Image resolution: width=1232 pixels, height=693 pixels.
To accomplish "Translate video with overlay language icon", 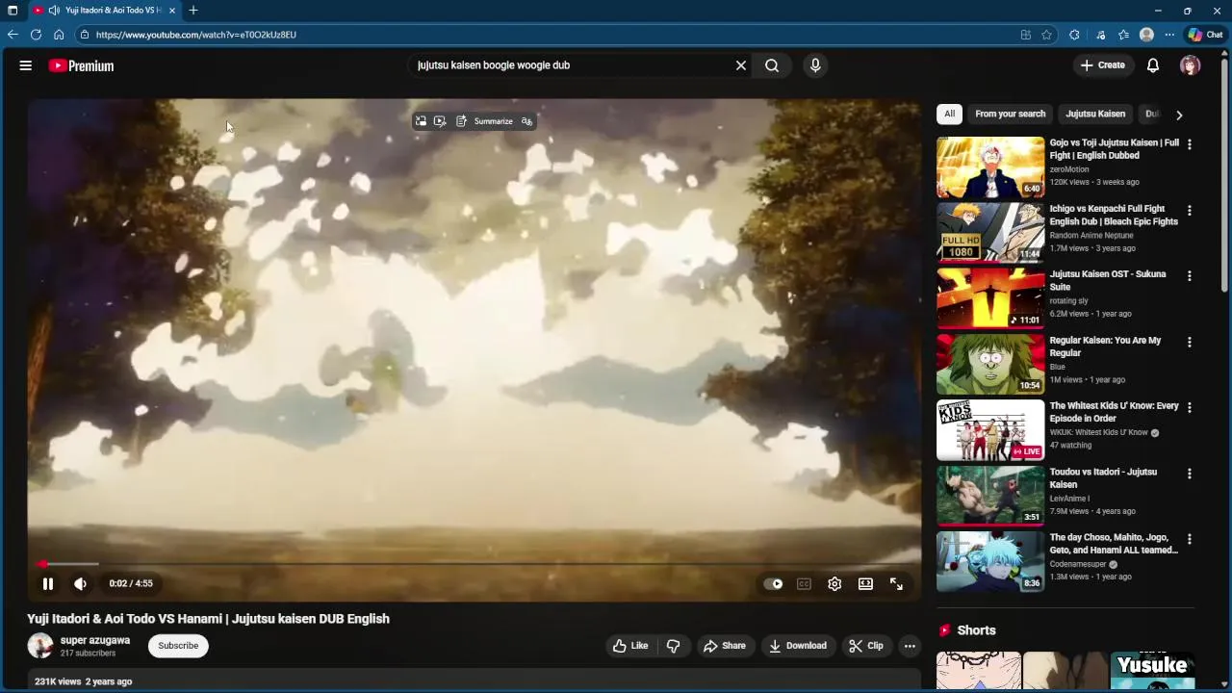I will tap(526, 121).
